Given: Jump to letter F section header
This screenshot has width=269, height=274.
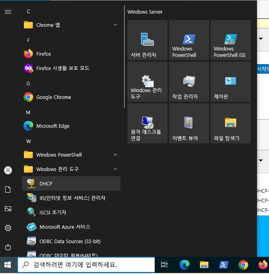Looking at the screenshot, I should click(x=28, y=40).
